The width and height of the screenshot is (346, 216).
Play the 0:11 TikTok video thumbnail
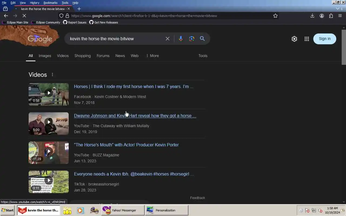click(x=49, y=182)
